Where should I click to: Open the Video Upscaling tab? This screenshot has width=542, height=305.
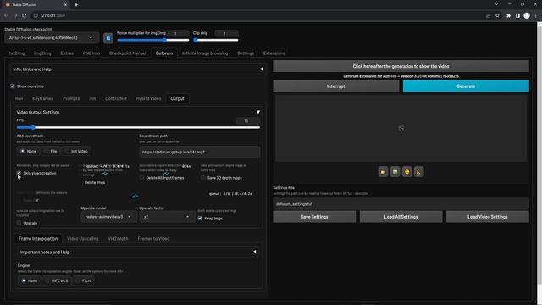83,239
